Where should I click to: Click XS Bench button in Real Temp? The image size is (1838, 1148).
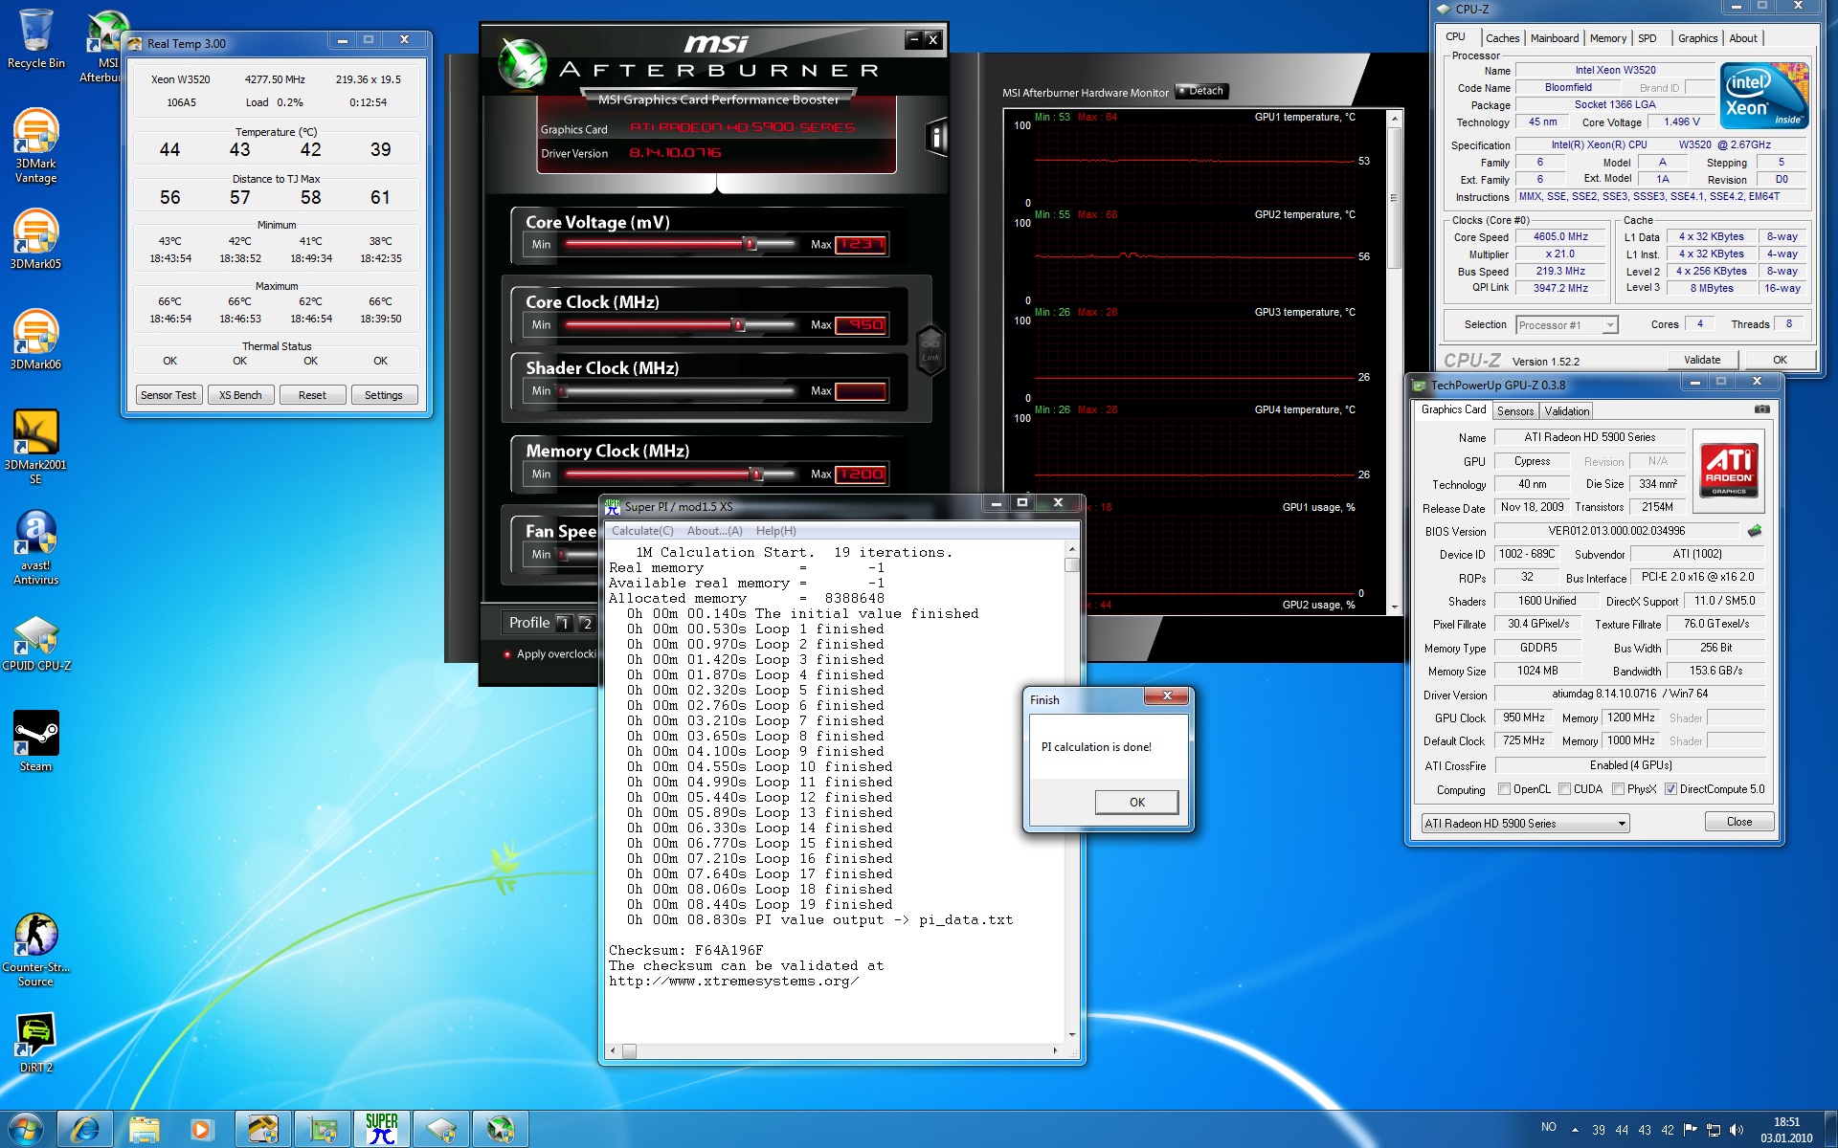(x=240, y=395)
